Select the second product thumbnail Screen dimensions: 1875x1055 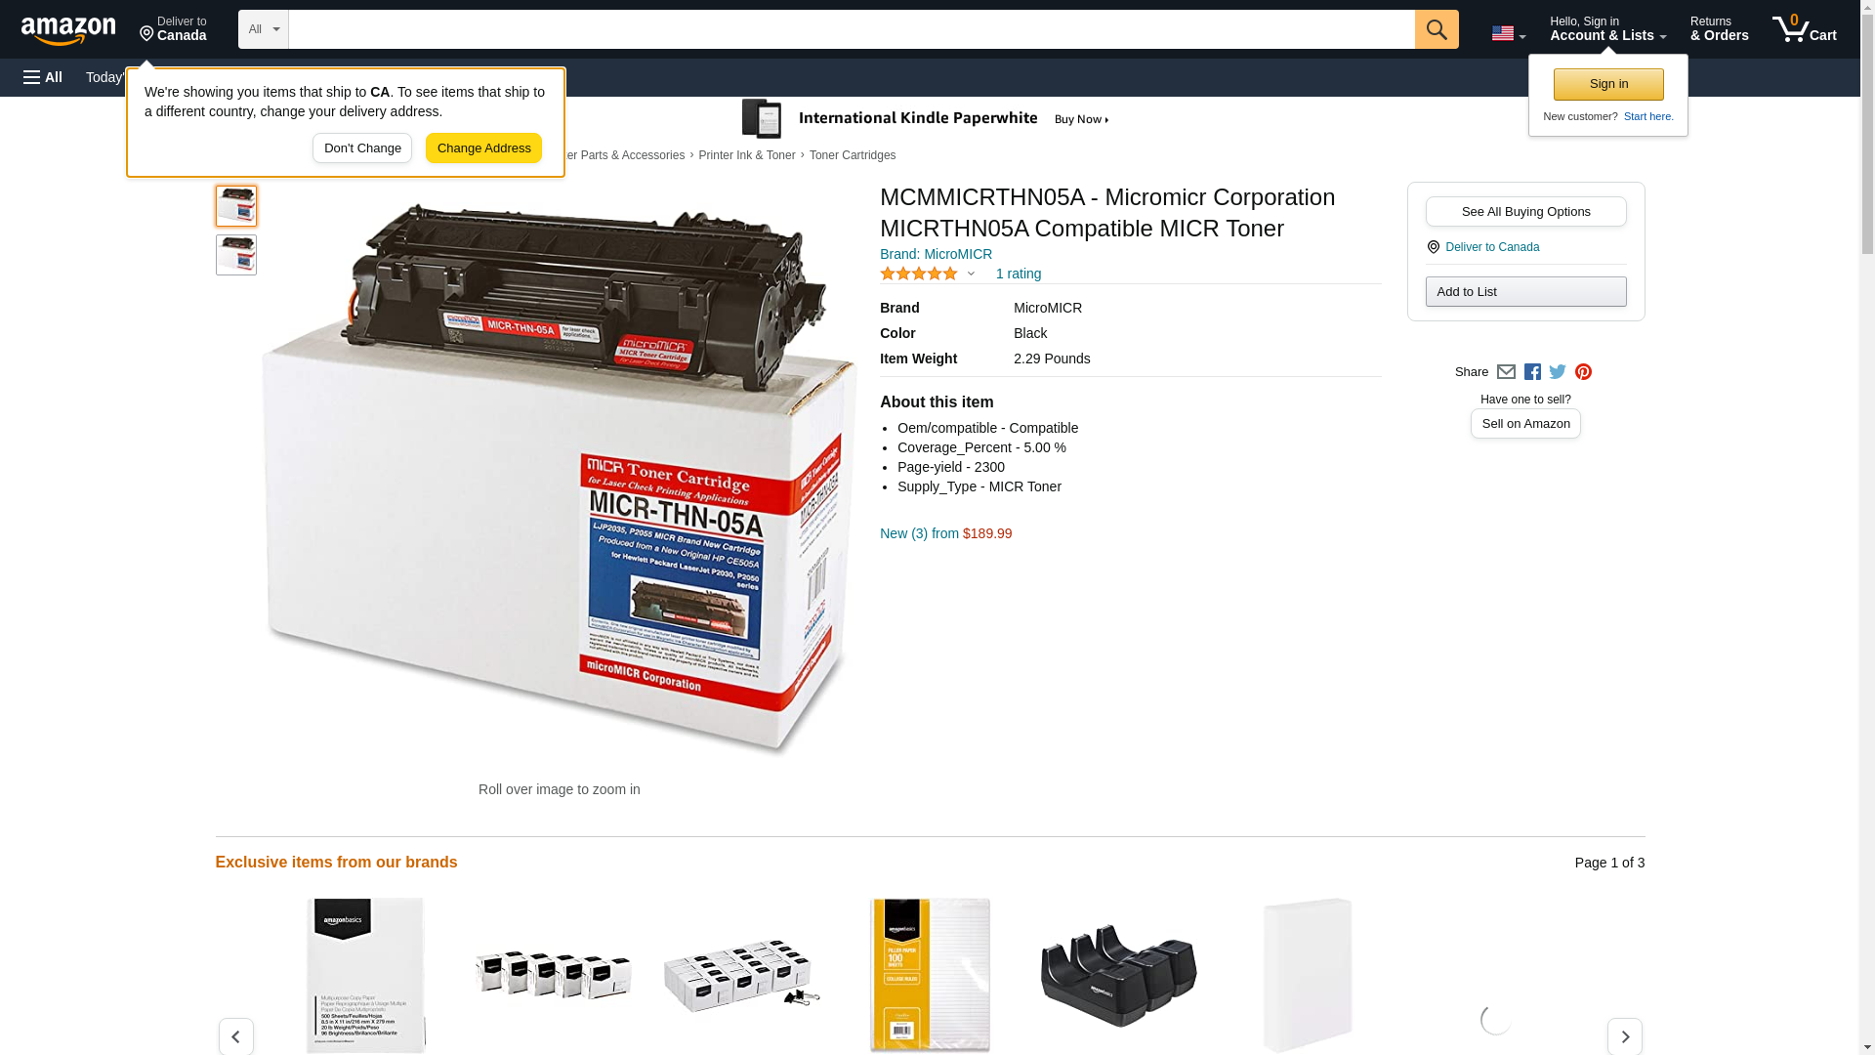(x=236, y=255)
